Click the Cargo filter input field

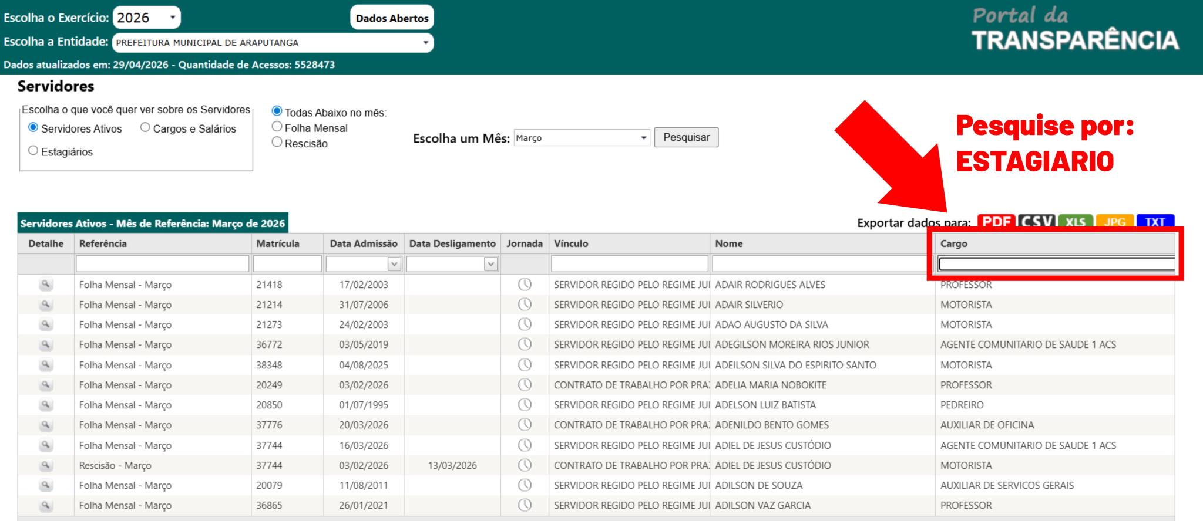click(x=1056, y=265)
